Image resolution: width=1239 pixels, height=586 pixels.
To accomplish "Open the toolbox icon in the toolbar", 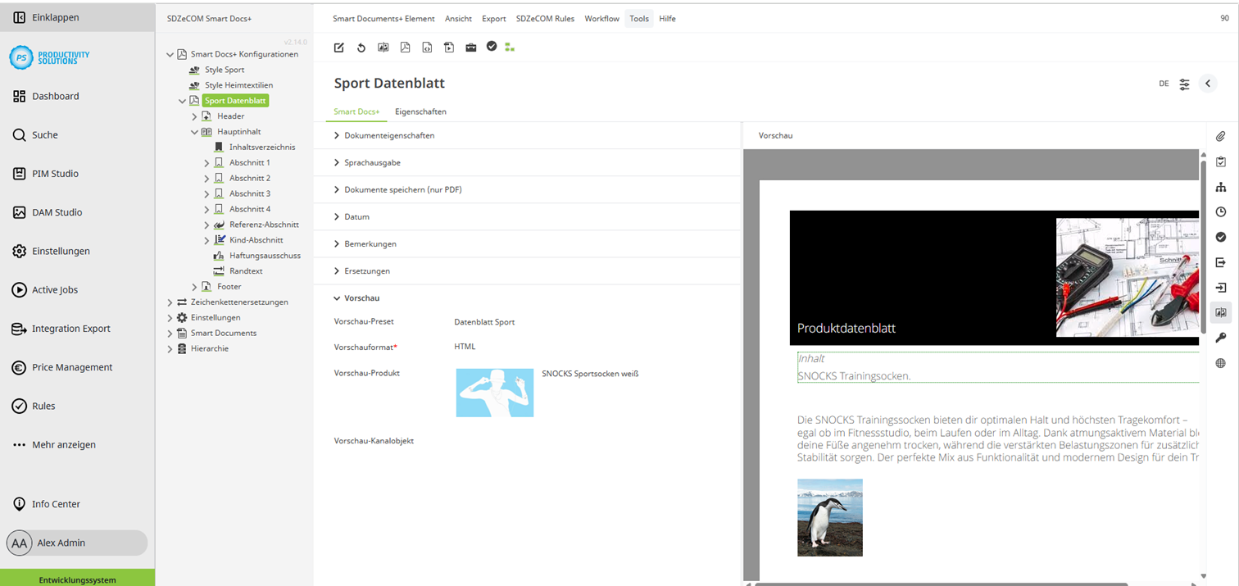I will coord(470,48).
